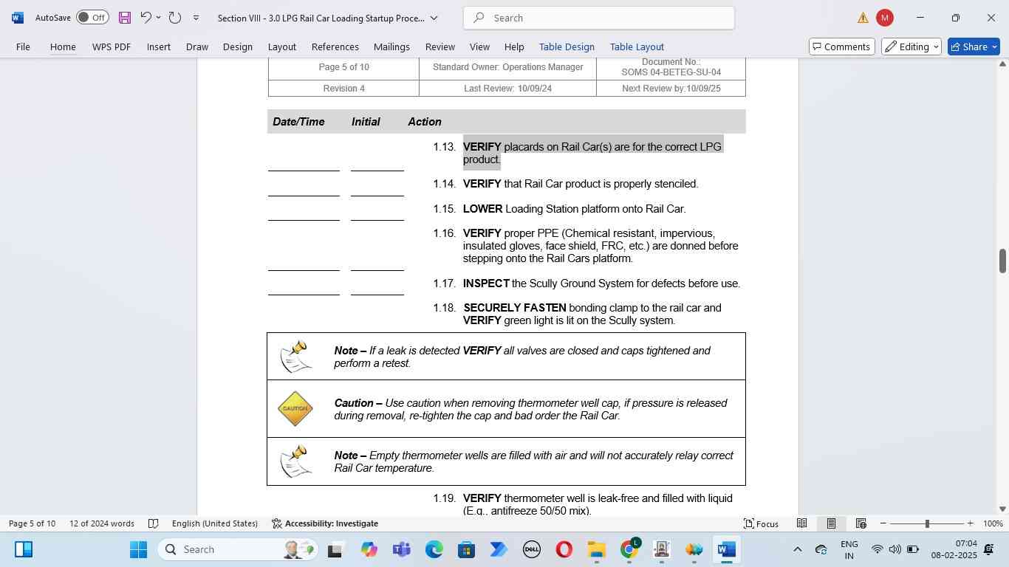Click the zoom out minus button
Image resolution: width=1009 pixels, height=567 pixels.
[x=883, y=523]
